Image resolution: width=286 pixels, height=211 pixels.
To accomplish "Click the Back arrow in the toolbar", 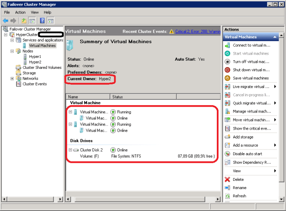I will click(x=5, y=20).
